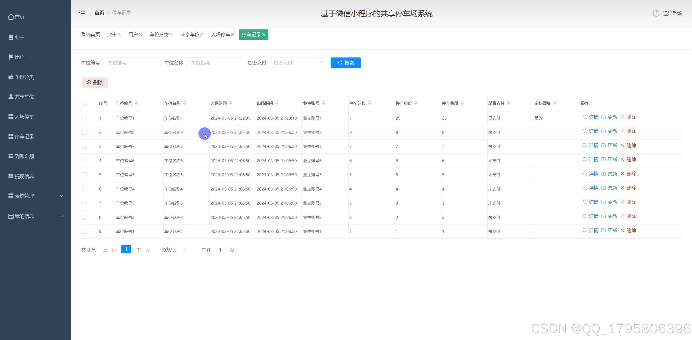Click 详情 for last row number 9
692x340 pixels.
tap(590, 230)
